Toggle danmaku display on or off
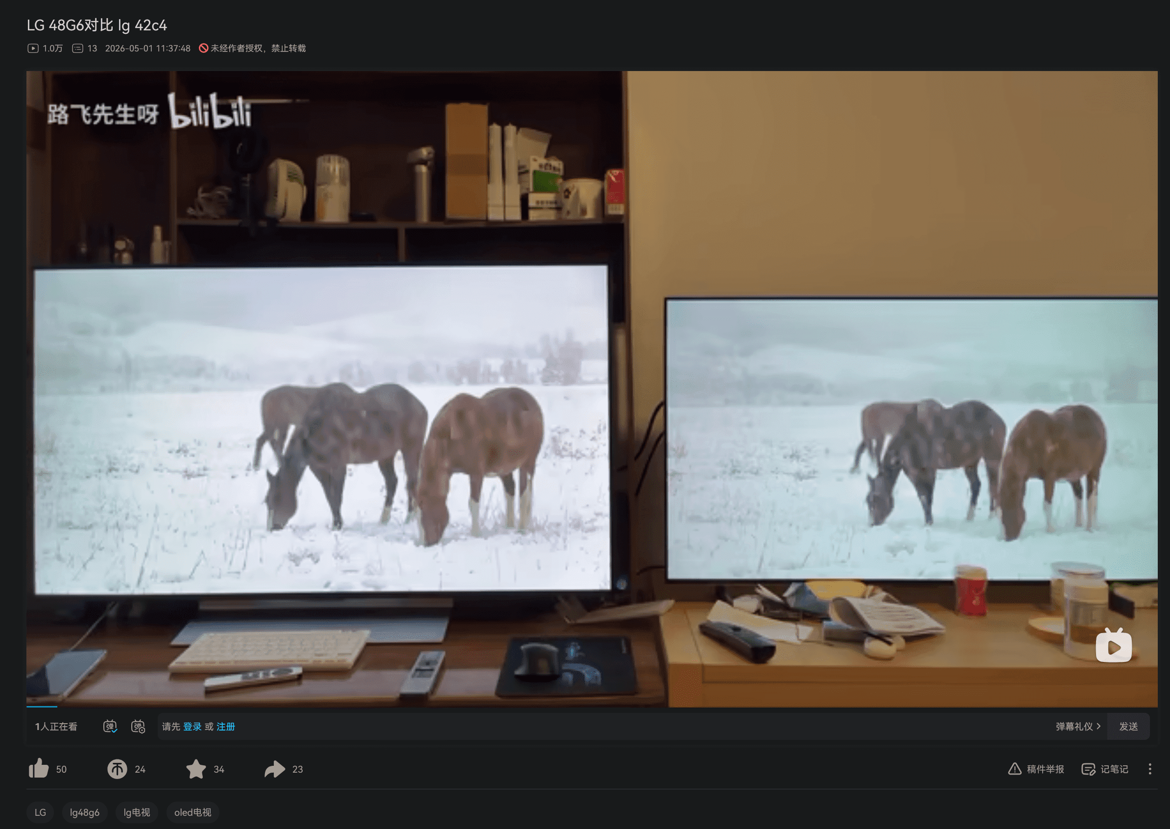This screenshot has width=1170, height=829. 110,727
